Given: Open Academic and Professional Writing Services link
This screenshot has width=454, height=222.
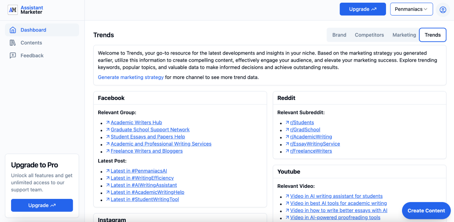Looking at the screenshot, I should pos(161,144).
